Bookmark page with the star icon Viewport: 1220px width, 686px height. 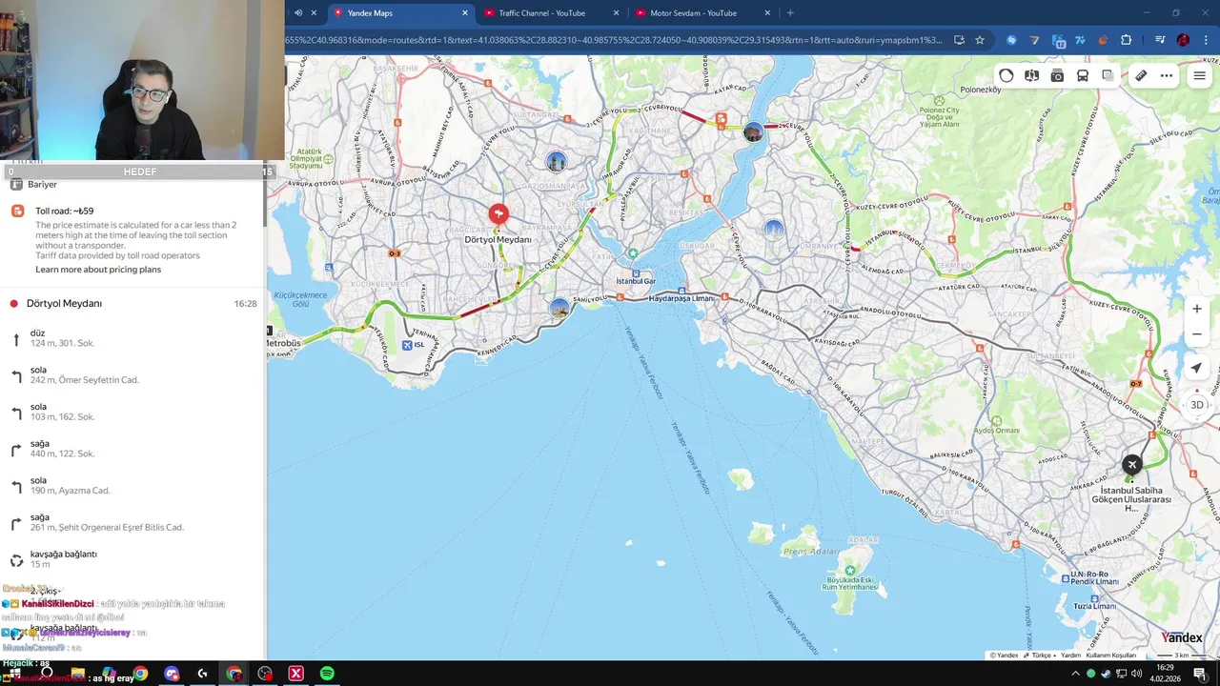pos(979,40)
